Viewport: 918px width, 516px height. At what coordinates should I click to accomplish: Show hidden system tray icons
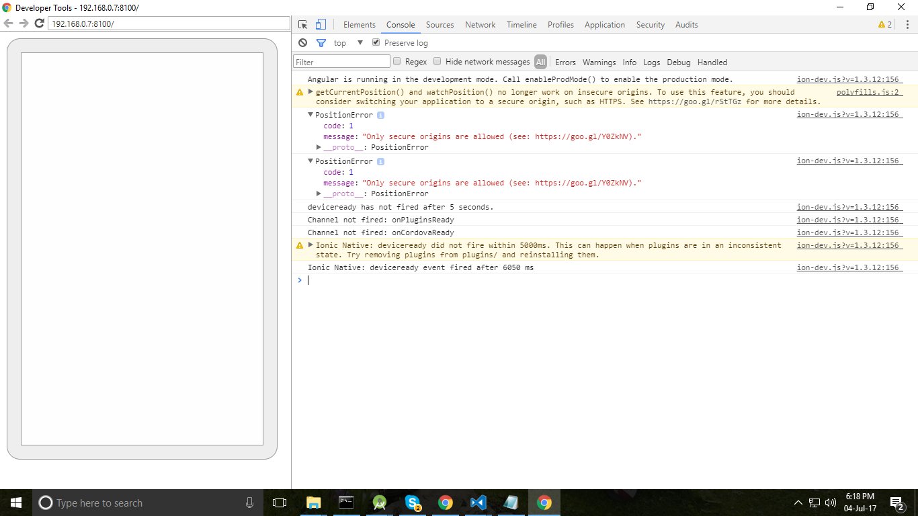tap(798, 503)
